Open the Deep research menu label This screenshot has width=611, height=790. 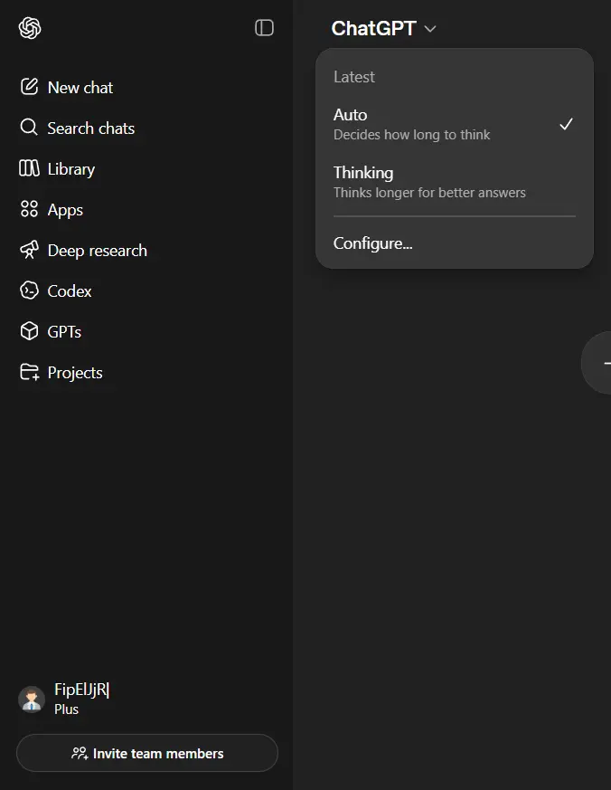click(x=97, y=251)
